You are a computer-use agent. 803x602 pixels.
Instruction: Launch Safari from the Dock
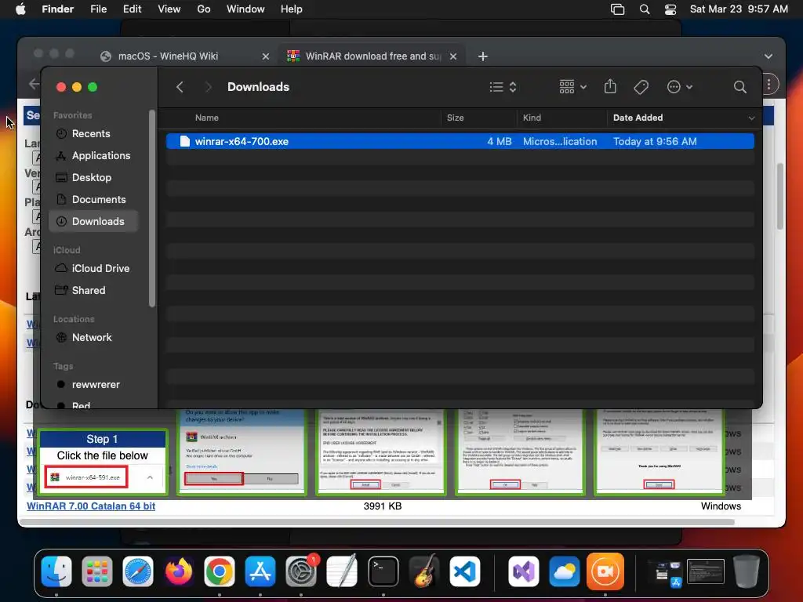(138, 571)
